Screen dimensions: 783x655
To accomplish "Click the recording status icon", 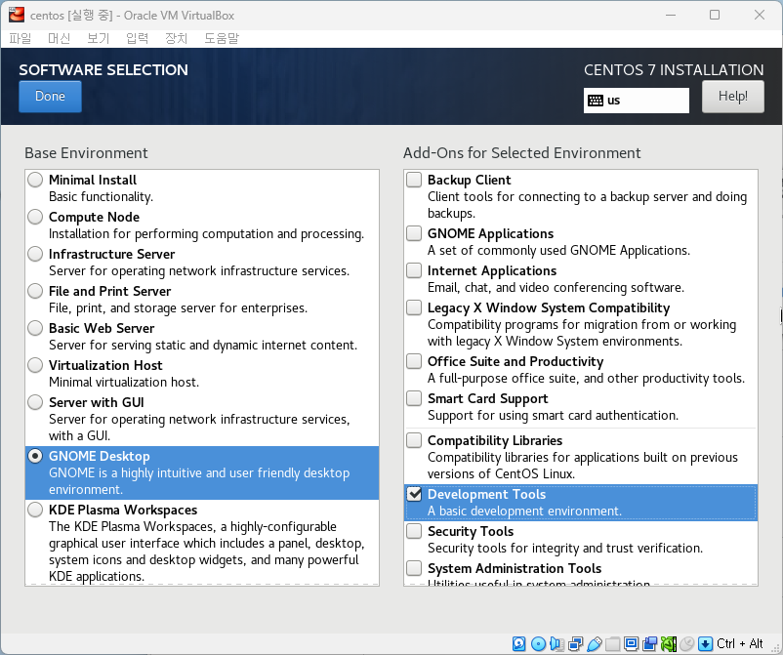I will 649,643.
